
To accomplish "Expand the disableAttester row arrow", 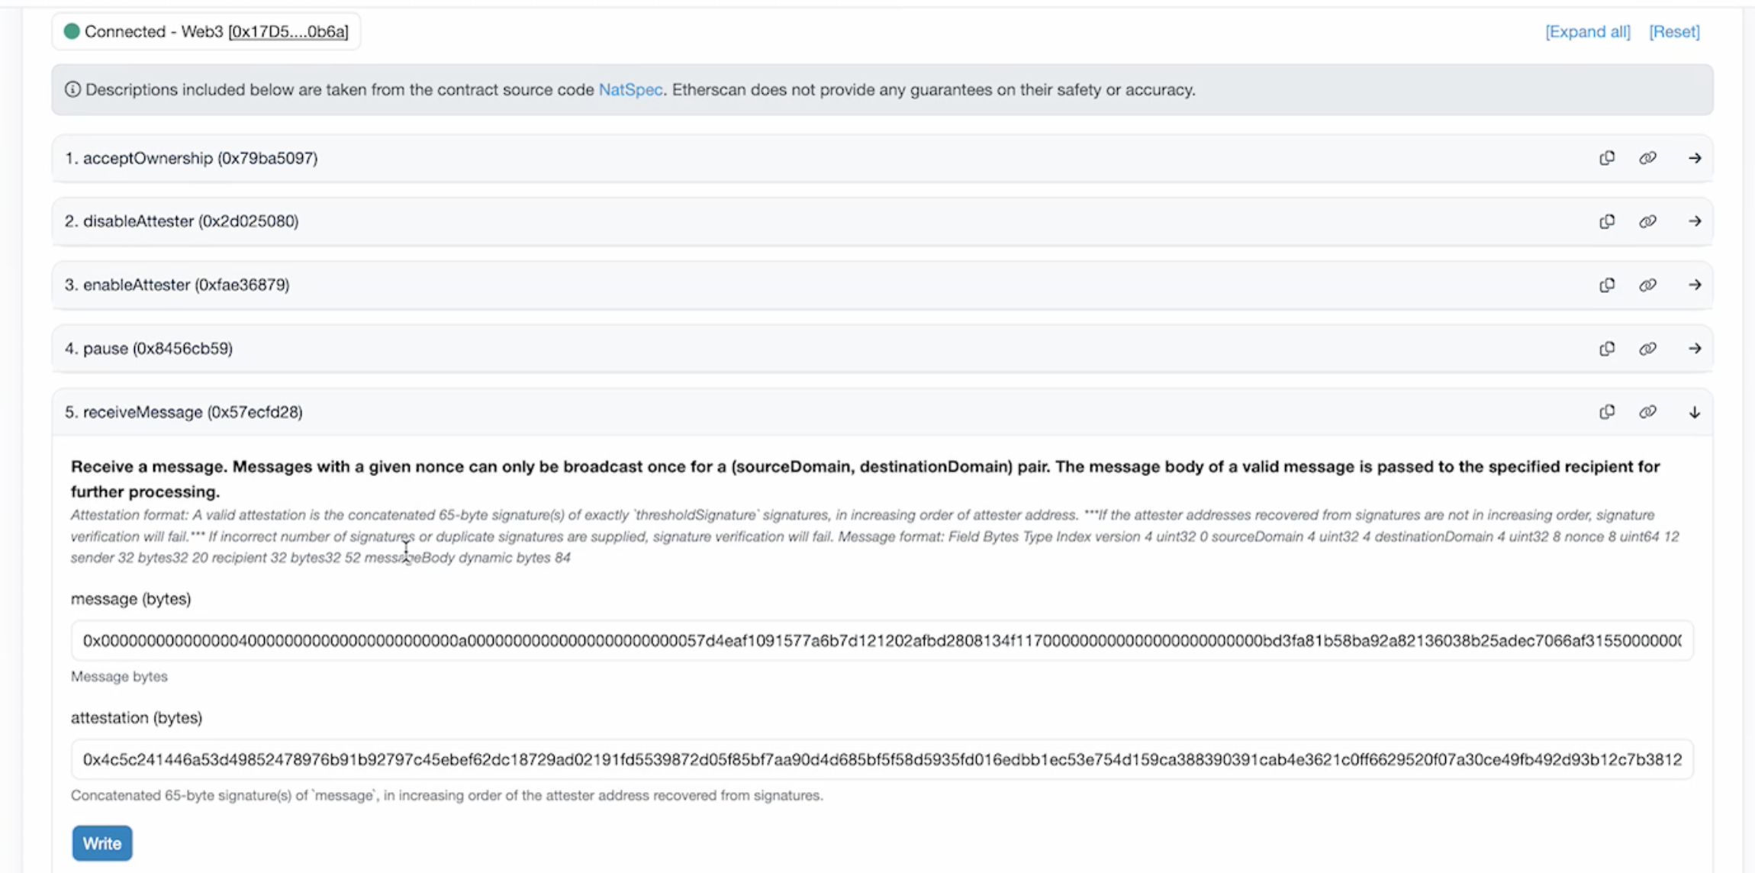I will pyautogui.click(x=1694, y=221).
